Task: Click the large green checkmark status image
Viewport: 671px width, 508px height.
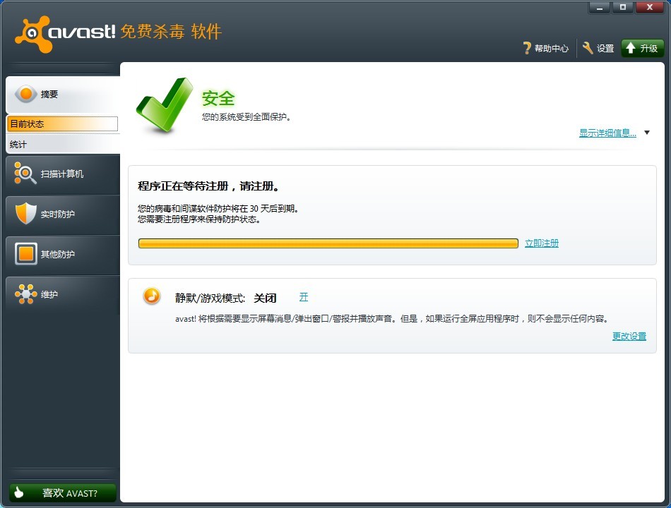Action: point(163,106)
